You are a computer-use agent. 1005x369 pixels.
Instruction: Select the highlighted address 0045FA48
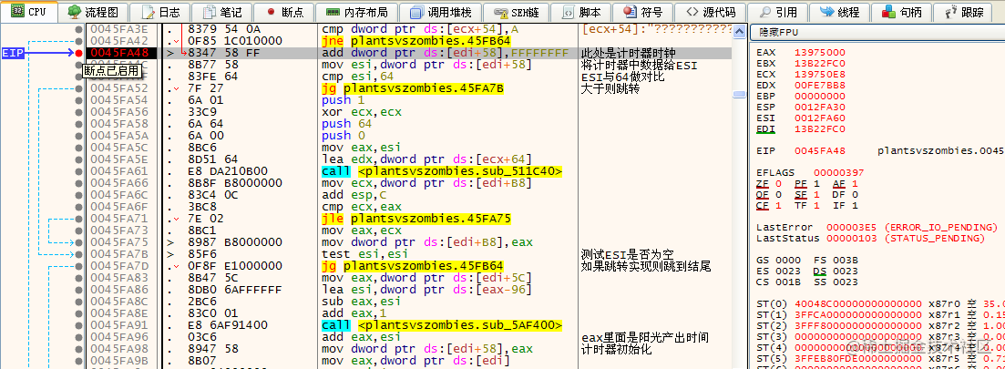click(119, 53)
